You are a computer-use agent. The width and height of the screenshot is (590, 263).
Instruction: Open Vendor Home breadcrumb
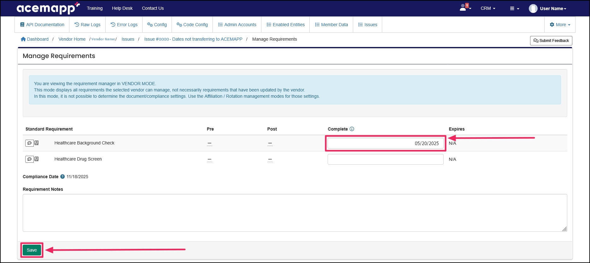point(72,39)
